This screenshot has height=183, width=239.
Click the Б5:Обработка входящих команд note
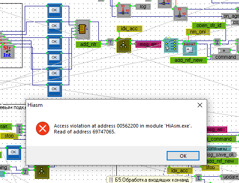[149, 180]
